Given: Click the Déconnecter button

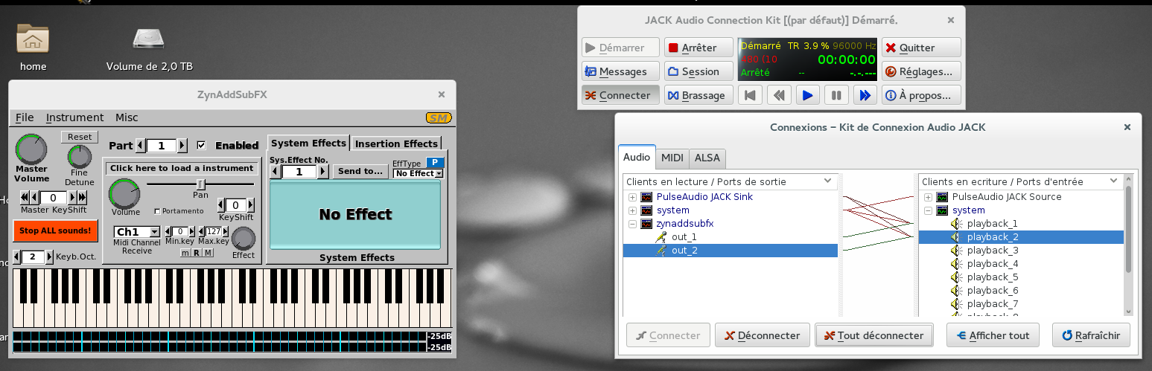Looking at the screenshot, I should point(762,335).
